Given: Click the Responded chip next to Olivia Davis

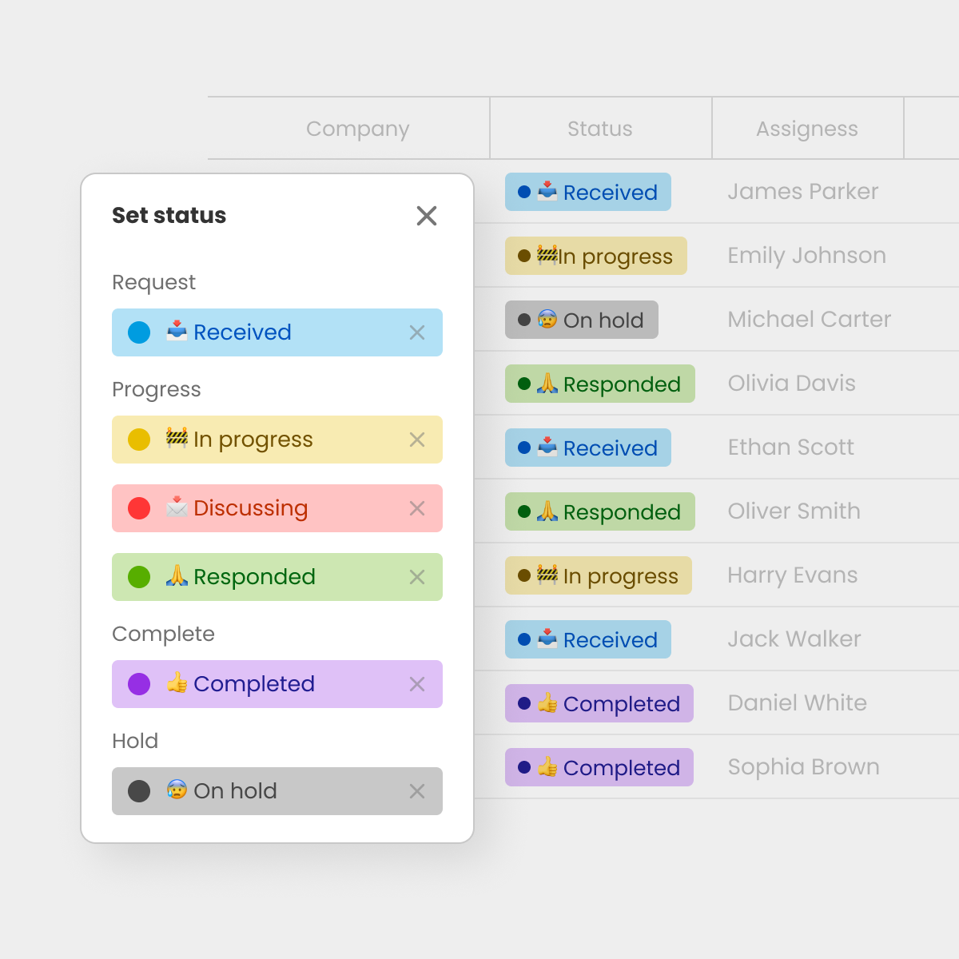Looking at the screenshot, I should click(x=599, y=384).
